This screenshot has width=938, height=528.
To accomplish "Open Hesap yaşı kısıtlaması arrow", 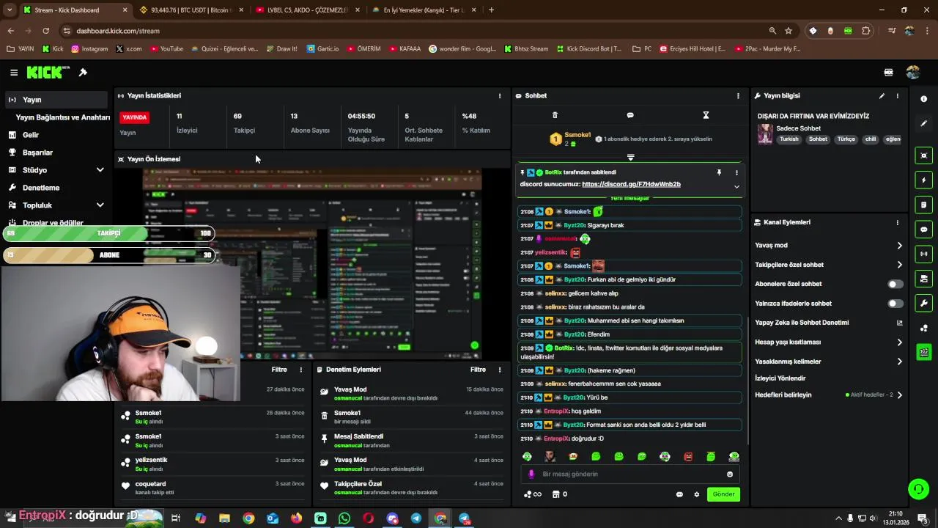I will click(x=899, y=342).
